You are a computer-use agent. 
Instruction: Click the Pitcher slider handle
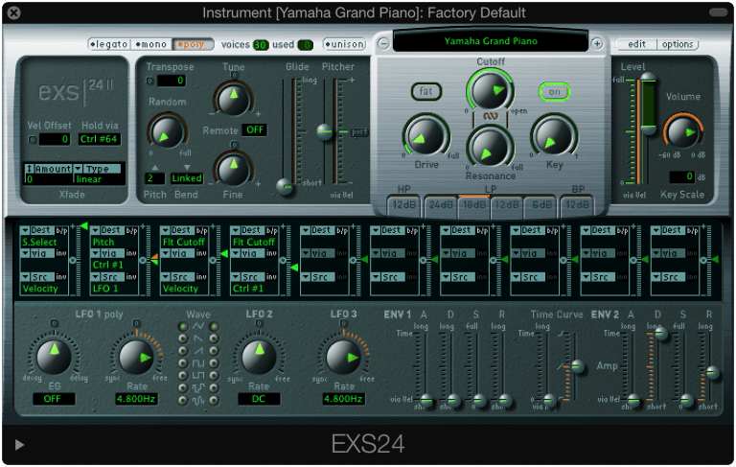point(324,131)
